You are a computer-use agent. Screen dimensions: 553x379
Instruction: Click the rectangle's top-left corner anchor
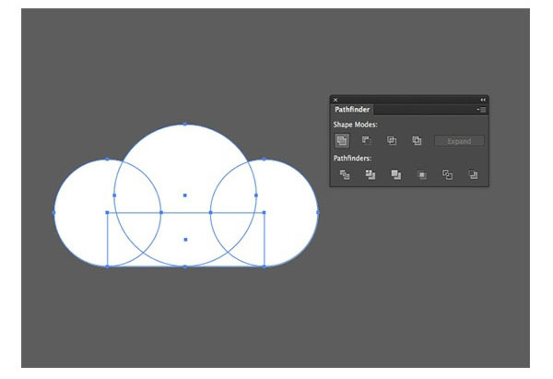107,212
